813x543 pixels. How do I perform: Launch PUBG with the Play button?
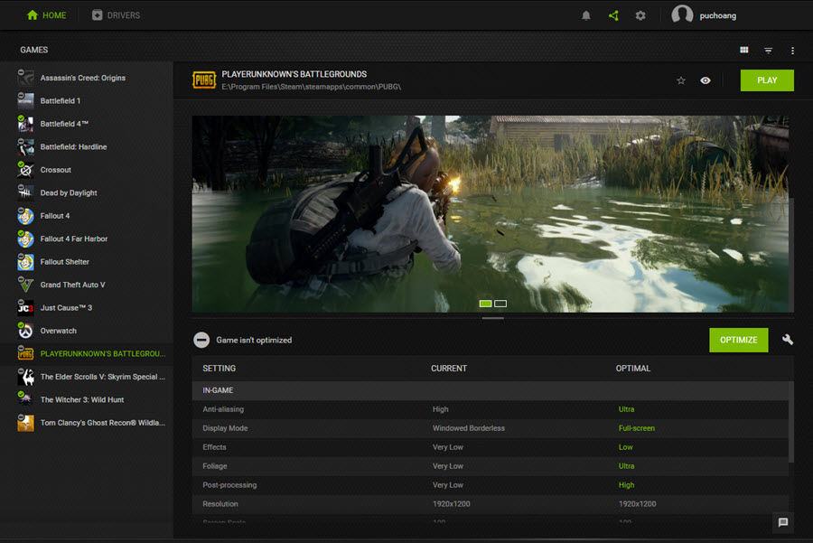767,80
